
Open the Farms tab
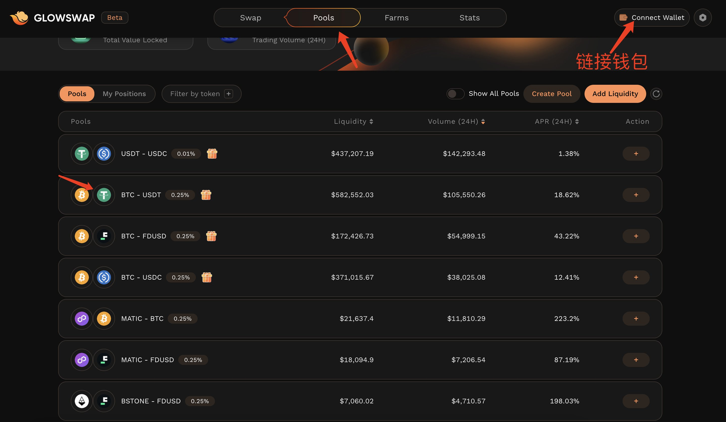point(397,18)
